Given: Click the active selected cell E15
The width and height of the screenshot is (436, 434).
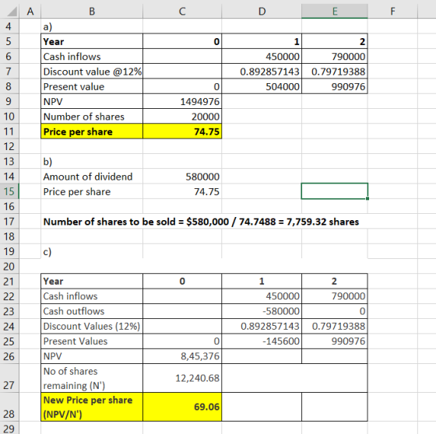Looking at the screenshot, I should coord(335,191).
